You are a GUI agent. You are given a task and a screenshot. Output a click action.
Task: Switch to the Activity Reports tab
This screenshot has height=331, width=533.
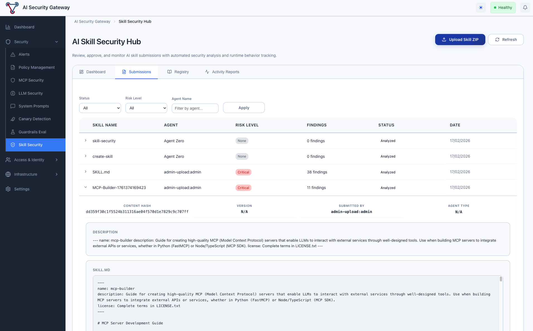pos(222,72)
